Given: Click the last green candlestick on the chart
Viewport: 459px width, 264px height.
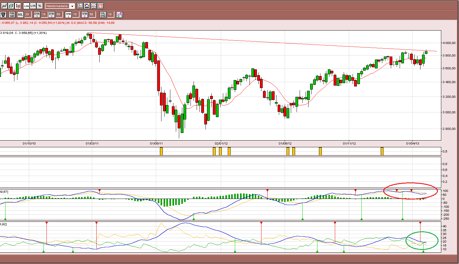Looking at the screenshot, I should (x=426, y=53).
